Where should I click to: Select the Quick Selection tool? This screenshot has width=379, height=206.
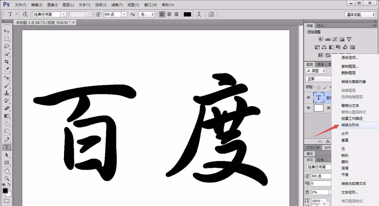tap(7, 54)
